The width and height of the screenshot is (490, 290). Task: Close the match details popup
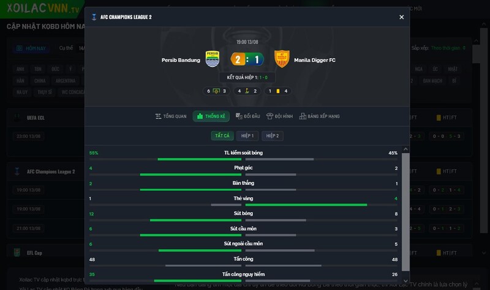[402, 17]
